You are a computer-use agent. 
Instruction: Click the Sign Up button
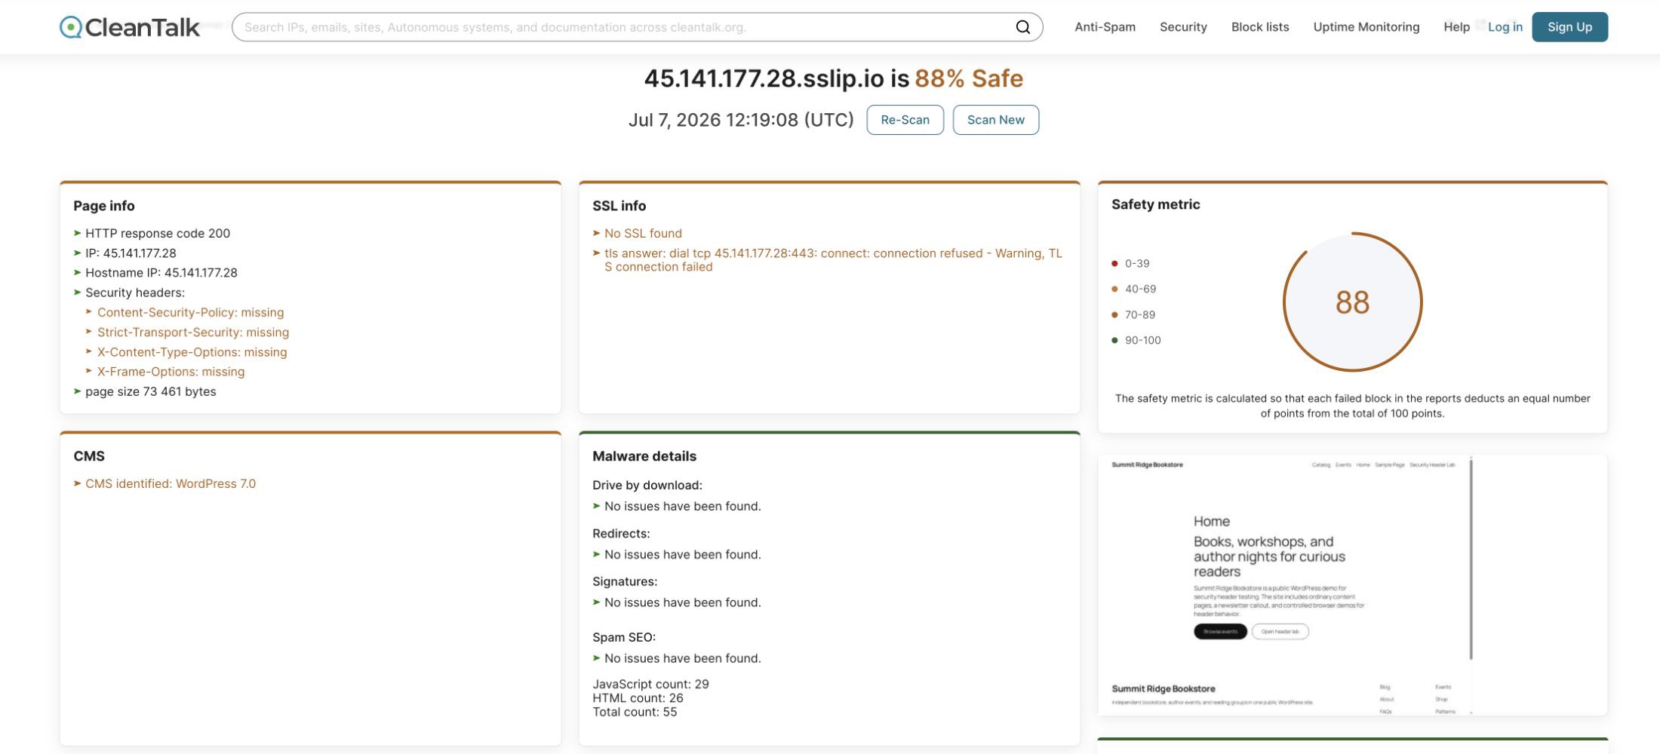click(x=1569, y=27)
